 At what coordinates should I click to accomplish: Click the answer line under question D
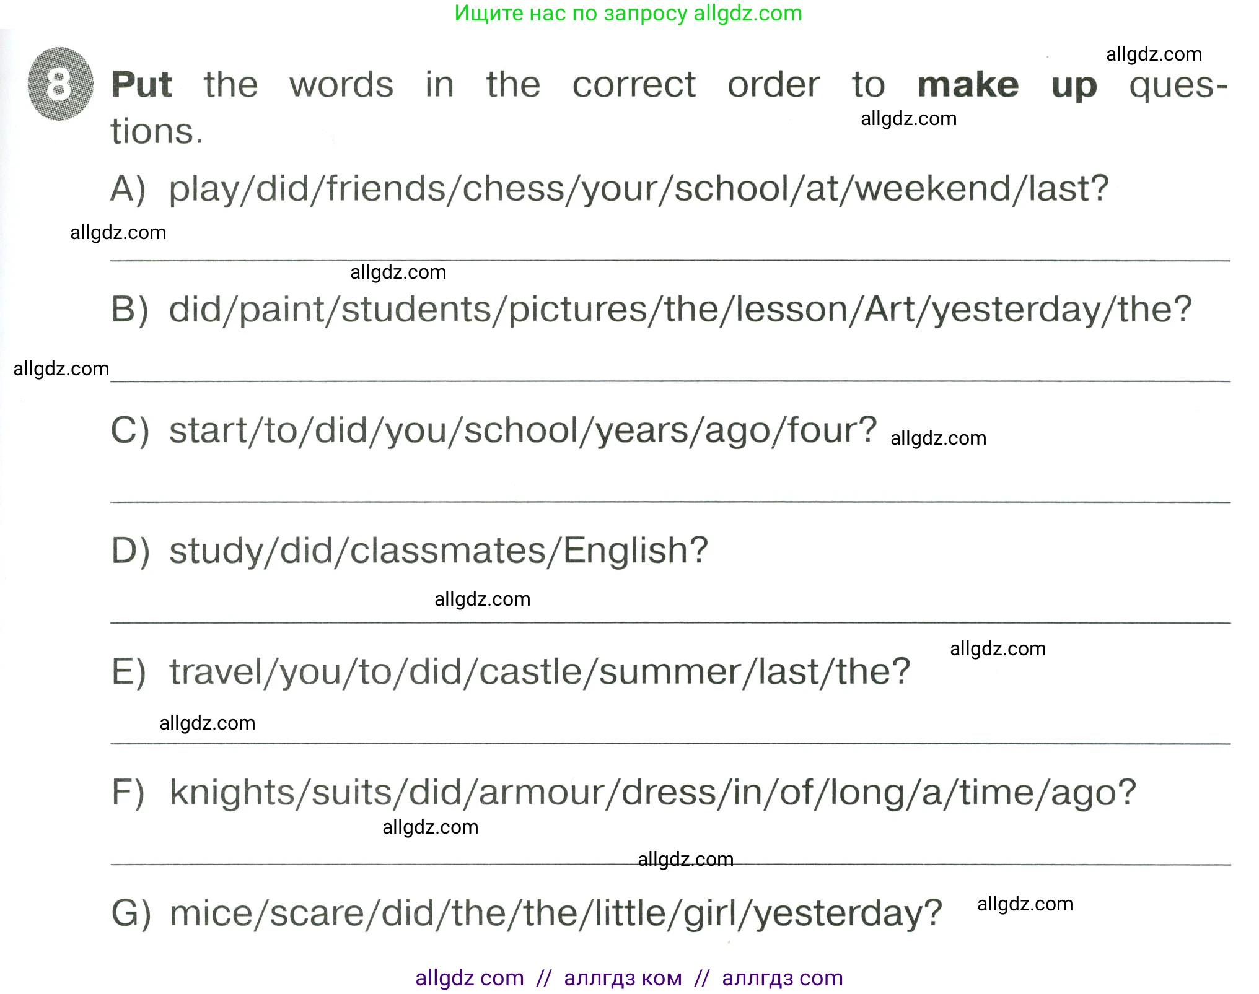[x=669, y=622]
